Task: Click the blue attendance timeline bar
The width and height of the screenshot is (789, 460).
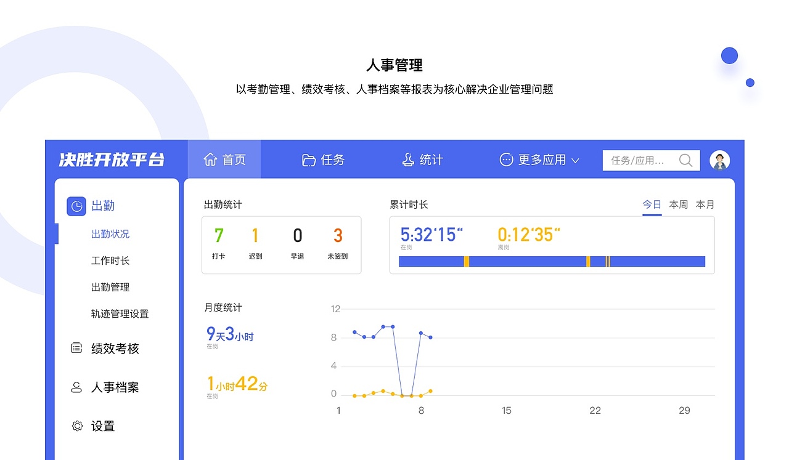Action: pyautogui.click(x=552, y=260)
